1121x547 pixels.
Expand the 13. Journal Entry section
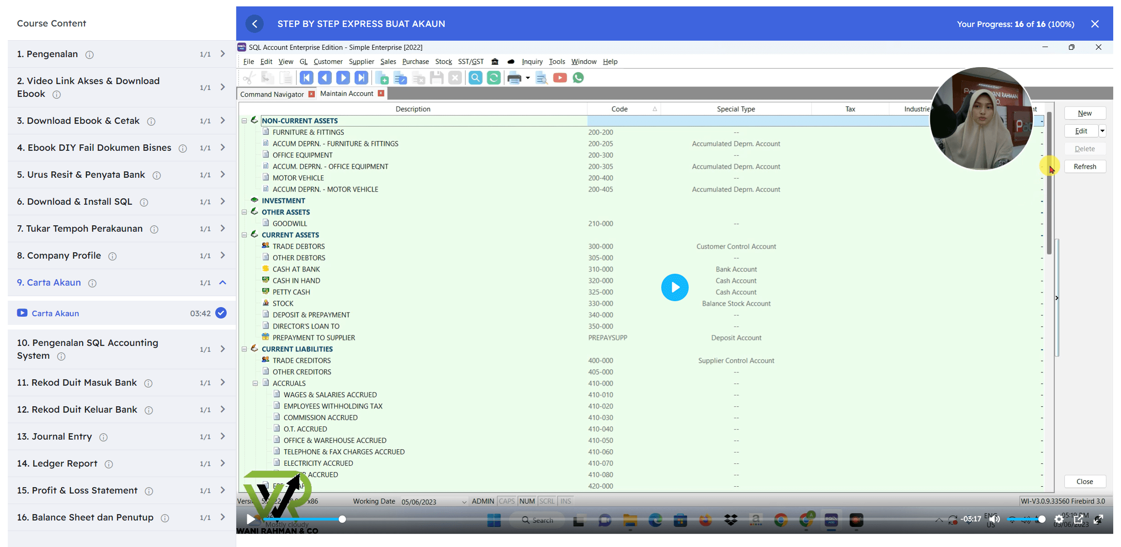223,436
